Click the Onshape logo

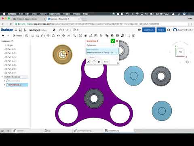click(7, 30)
